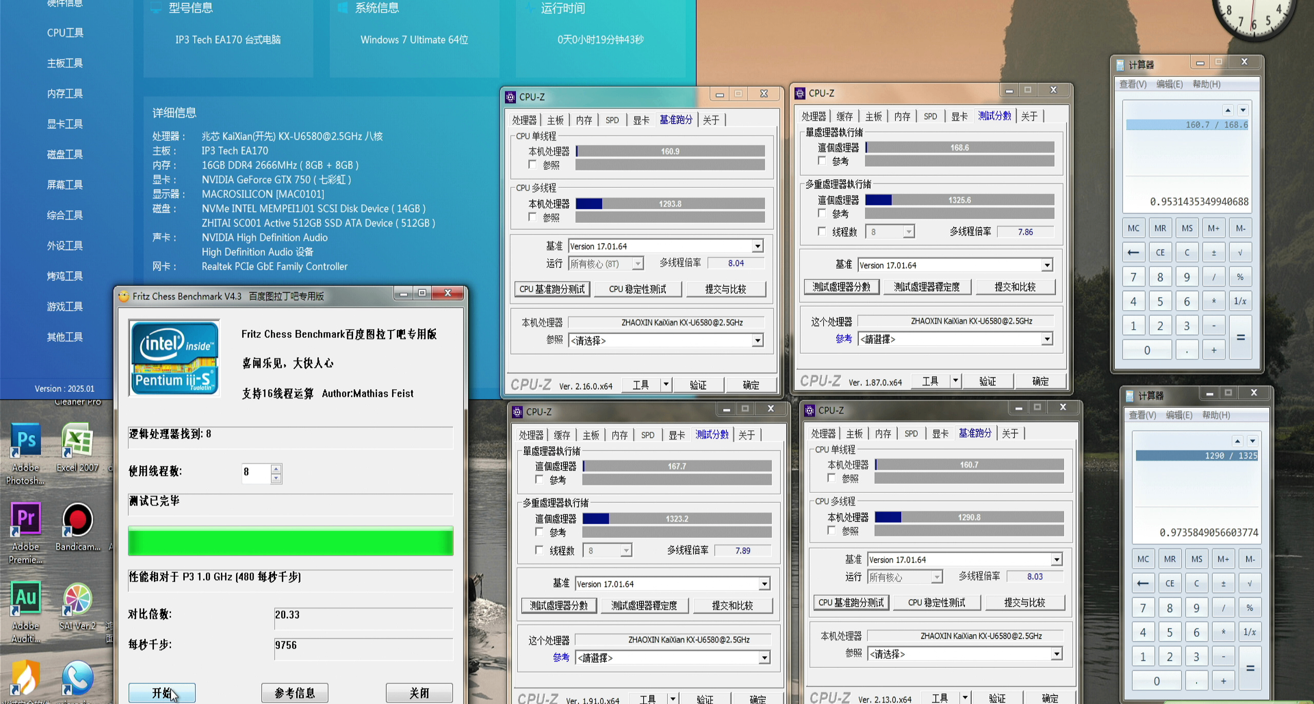Click 验证 button in CPU-Z 2.13.0
The width and height of the screenshot is (1314, 704).
(x=997, y=698)
